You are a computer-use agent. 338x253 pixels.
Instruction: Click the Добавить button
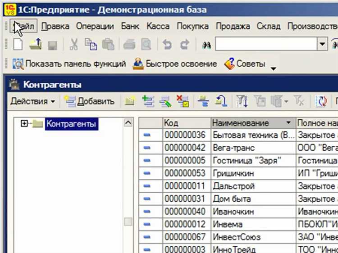coord(90,101)
